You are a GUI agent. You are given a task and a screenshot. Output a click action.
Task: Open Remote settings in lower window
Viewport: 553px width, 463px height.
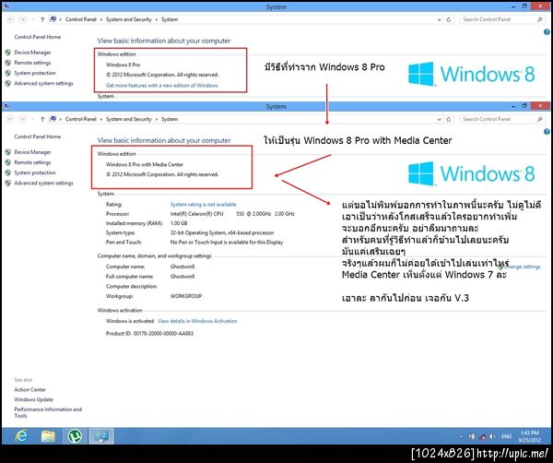coord(32,162)
